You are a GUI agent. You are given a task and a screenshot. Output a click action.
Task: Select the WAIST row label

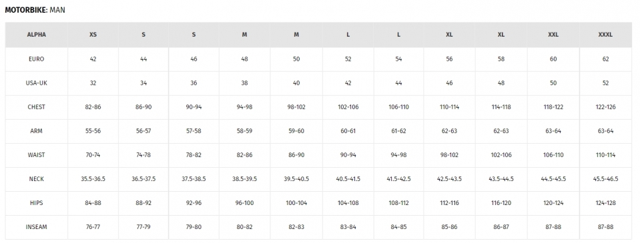(36, 156)
